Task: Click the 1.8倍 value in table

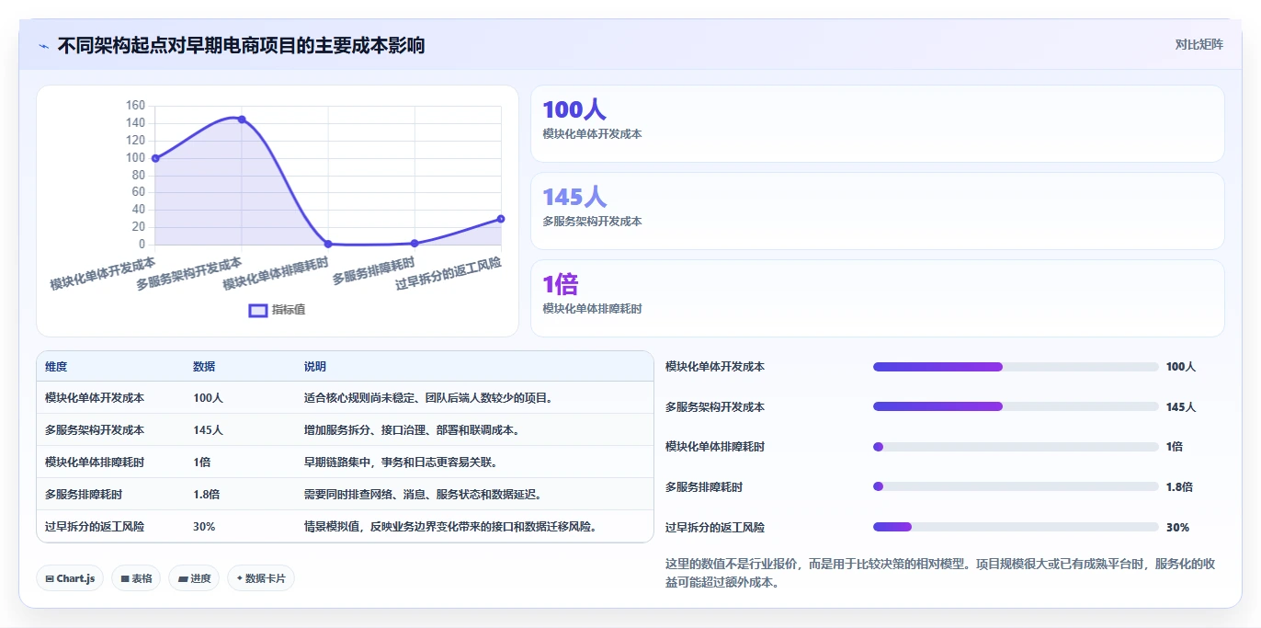Action: tap(206, 495)
